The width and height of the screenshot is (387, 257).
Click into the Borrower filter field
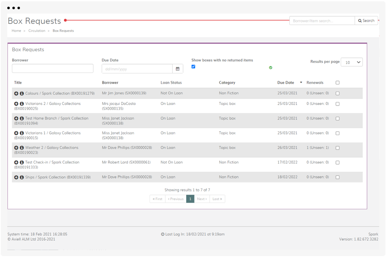coord(53,68)
